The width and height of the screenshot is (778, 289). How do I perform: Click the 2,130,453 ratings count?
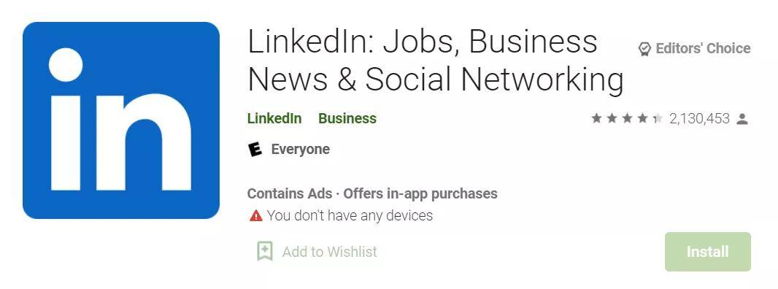(x=699, y=119)
